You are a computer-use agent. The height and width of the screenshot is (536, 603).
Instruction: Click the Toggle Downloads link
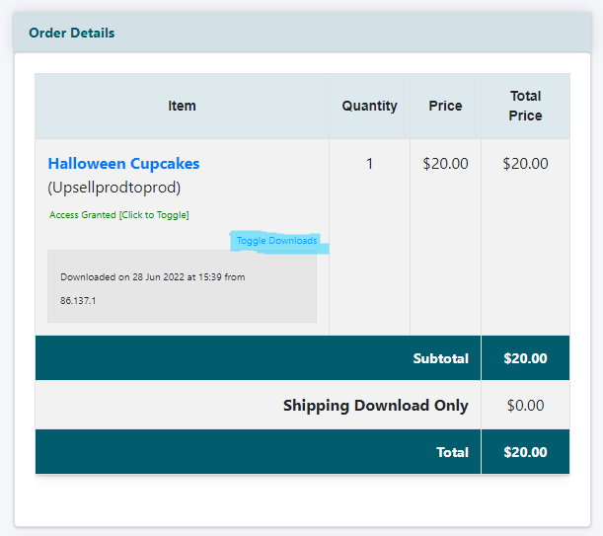276,241
